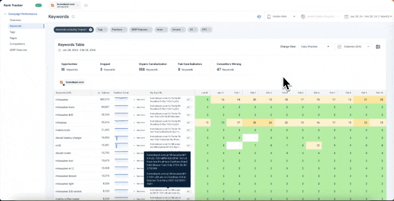Click the +1 badge in first milwaukee row
The image size is (394, 201).
pyautogui.click(x=188, y=100)
